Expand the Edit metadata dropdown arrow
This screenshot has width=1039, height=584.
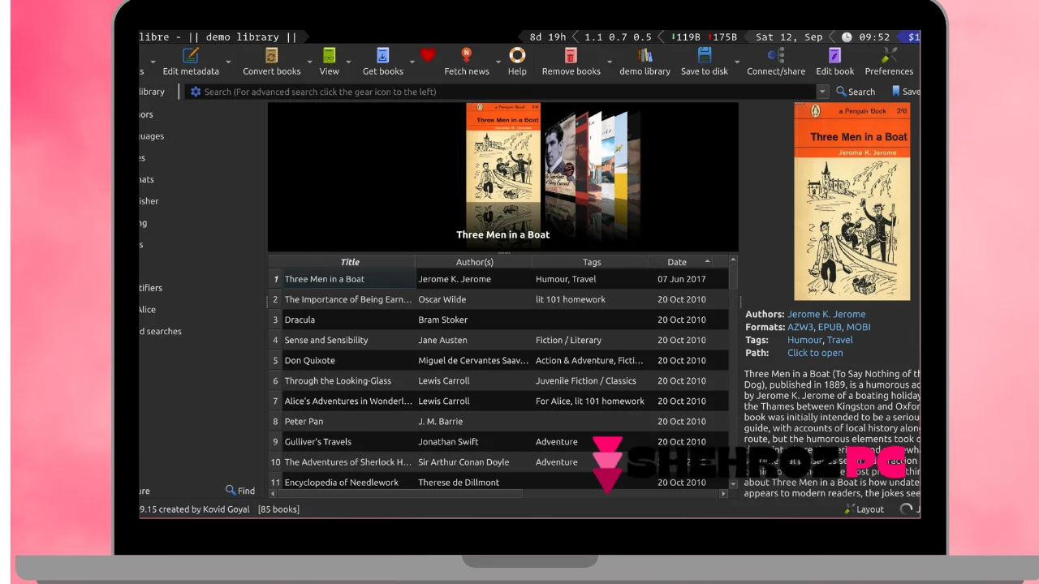(228, 62)
